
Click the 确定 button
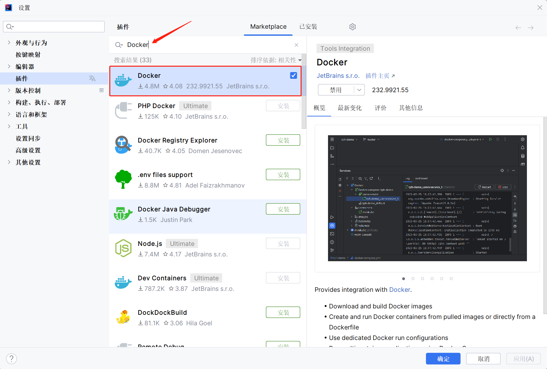[443, 358]
